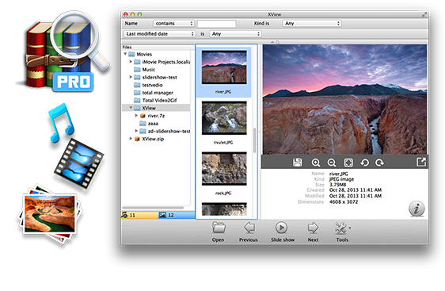445x291 pixels.
Task: Go to the Next image
Action: click(x=313, y=232)
